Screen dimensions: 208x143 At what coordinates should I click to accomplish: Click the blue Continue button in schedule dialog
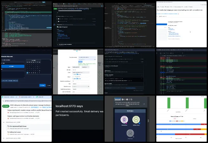(x=42, y=85)
